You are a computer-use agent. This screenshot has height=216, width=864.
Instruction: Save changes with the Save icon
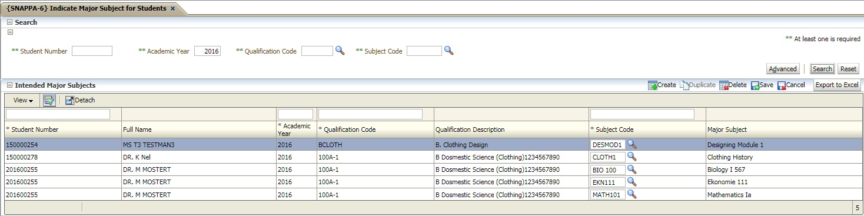pyautogui.click(x=755, y=85)
